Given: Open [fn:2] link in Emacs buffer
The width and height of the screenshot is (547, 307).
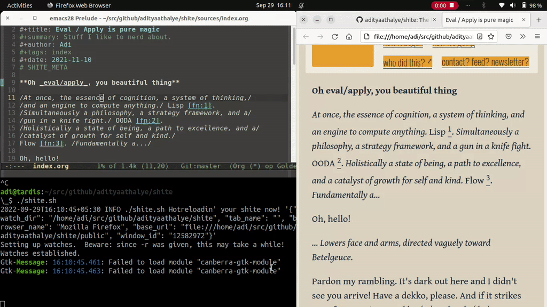Looking at the screenshot, I should point(147,120).
